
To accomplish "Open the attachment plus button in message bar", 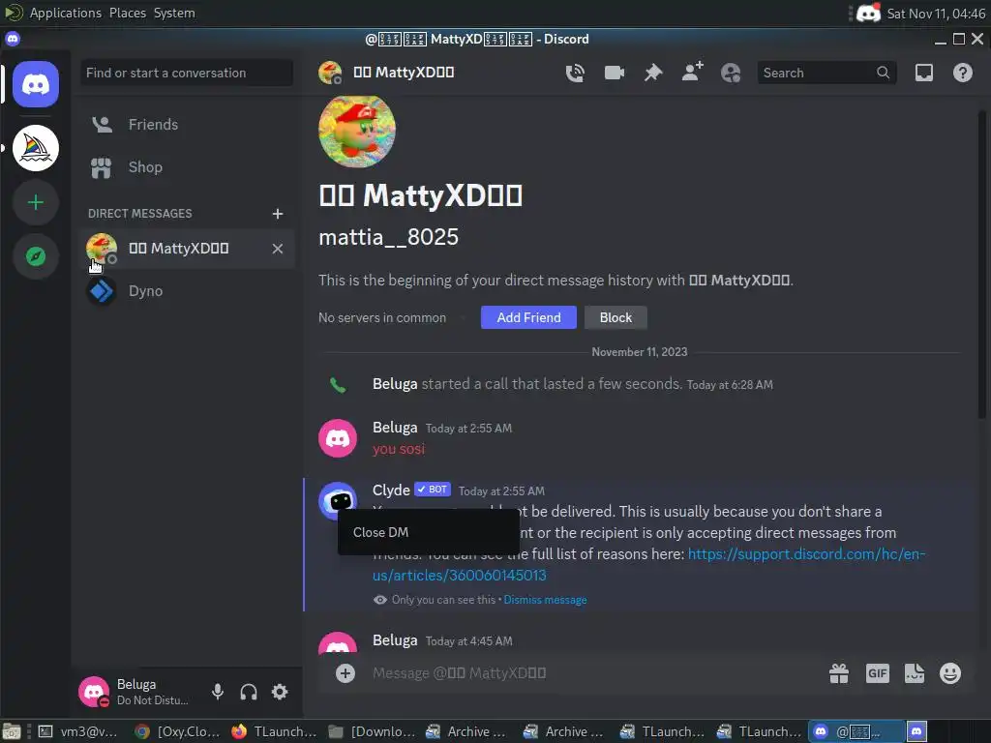I will (x=345, y=673).
